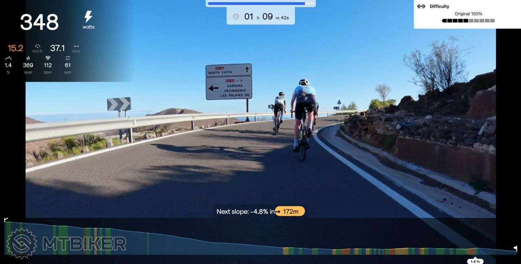Click the ride progress bar at top

[x=261, y=4]
